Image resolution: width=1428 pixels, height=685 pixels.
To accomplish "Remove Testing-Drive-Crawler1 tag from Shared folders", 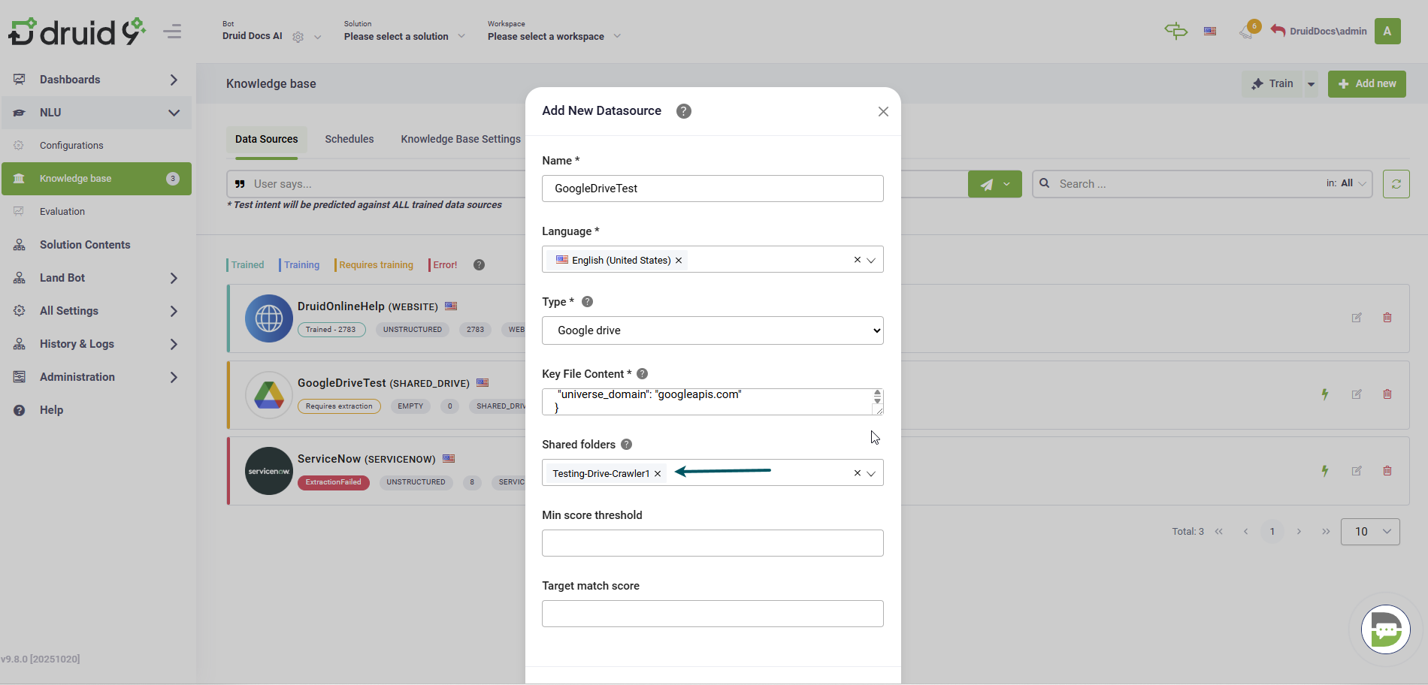I will 658,474.
